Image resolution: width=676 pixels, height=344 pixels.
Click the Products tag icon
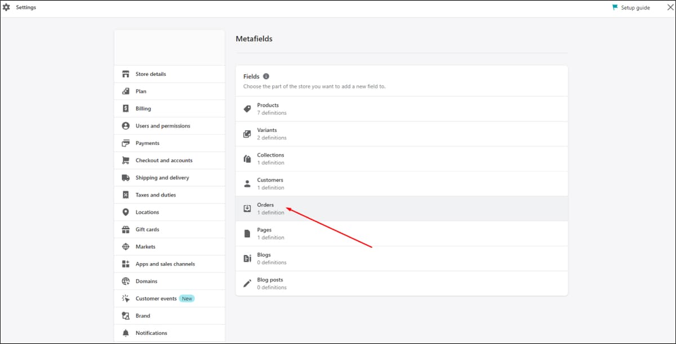(247, 109)
